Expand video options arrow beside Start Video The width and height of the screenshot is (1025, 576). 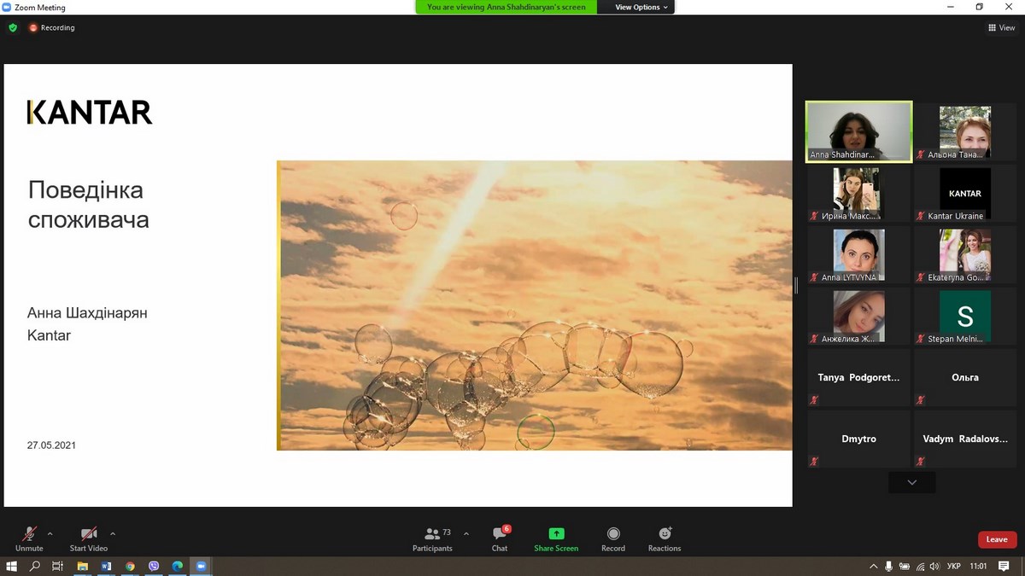click(113, 534)
